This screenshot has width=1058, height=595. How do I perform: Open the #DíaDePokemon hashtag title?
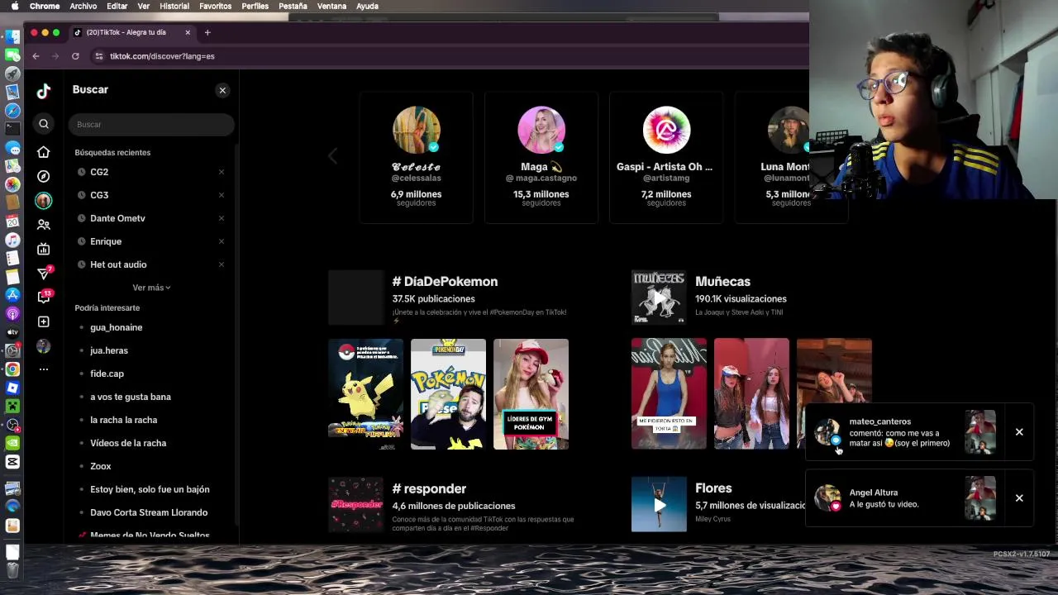445,282
